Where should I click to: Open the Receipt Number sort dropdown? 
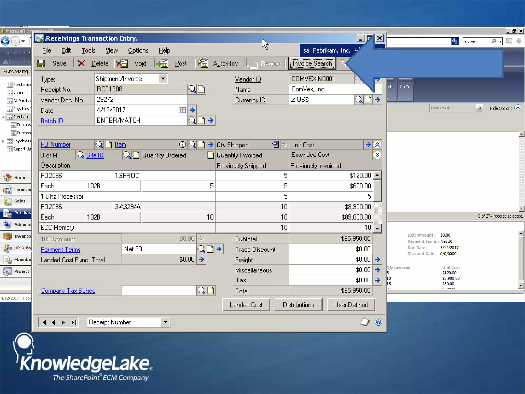tap(165, 322)
